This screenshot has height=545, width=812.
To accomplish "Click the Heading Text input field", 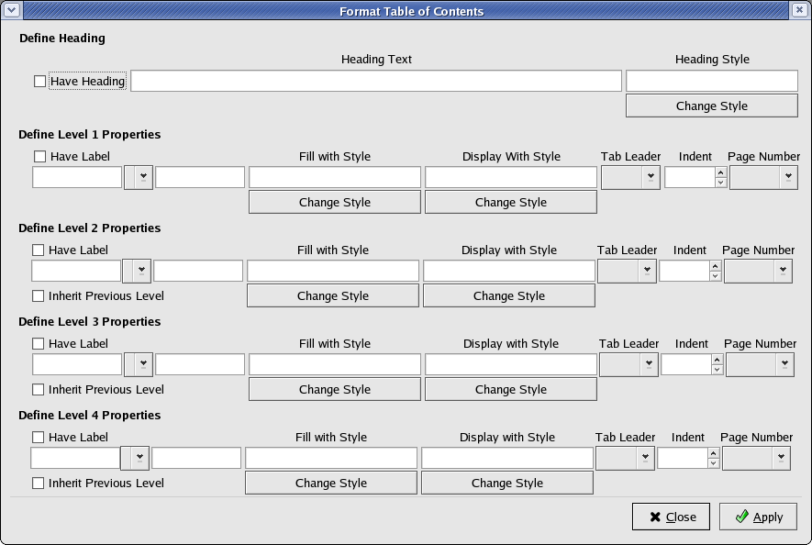I will point(376,82).
